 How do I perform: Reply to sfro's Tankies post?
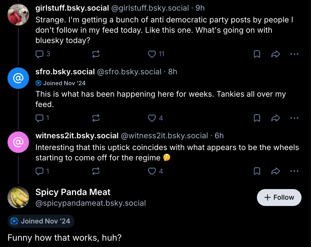(39, 118)
